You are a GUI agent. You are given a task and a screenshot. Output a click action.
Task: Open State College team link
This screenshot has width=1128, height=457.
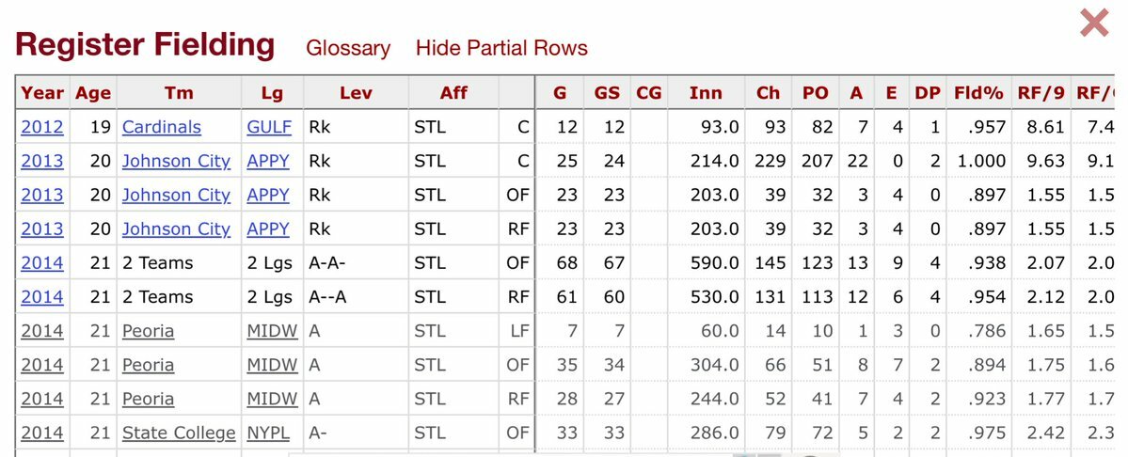click(179, 433)
